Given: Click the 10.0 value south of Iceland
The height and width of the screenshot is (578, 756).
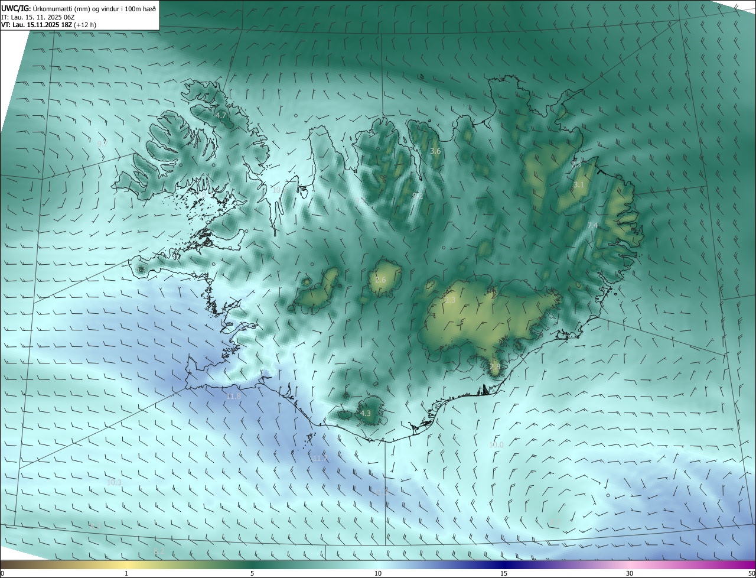Looking at the screenshot, I should 496,445.
